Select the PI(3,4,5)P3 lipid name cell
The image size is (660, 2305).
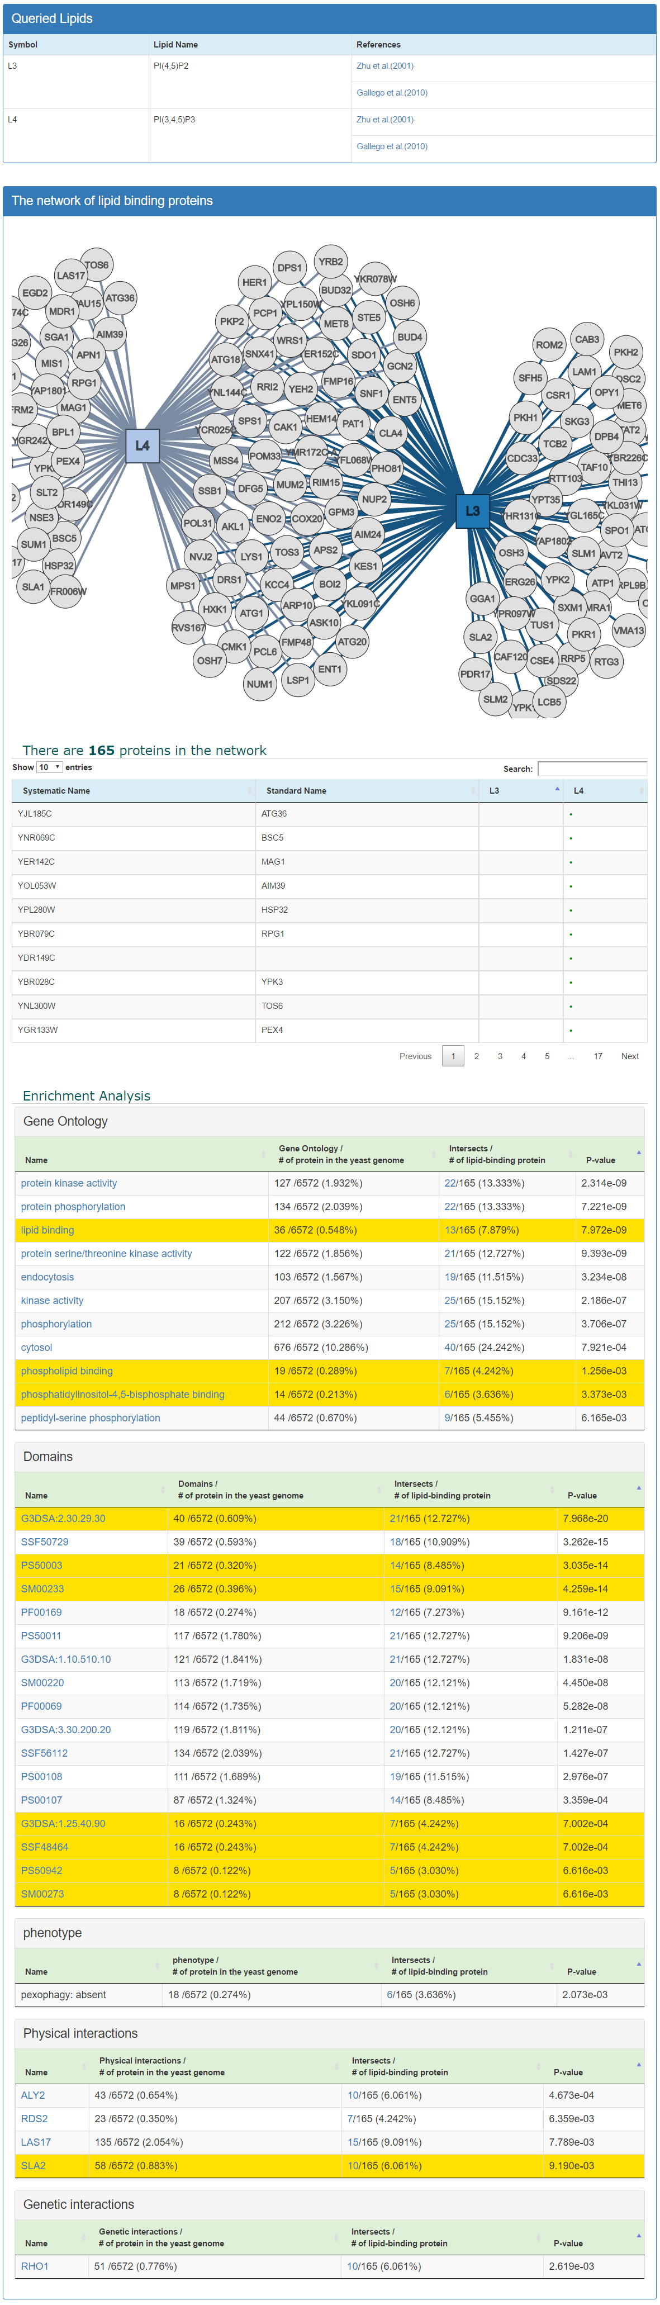point(250,135)
